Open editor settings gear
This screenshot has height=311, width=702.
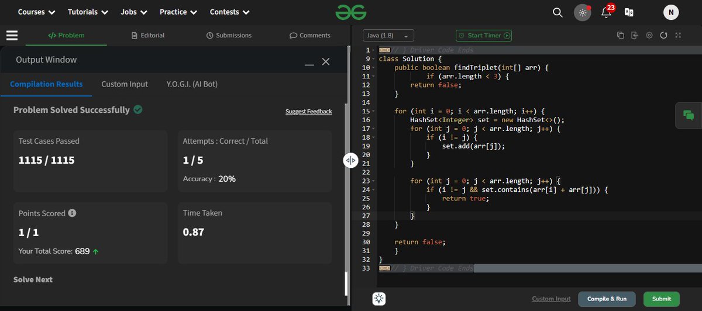[649, 35]
